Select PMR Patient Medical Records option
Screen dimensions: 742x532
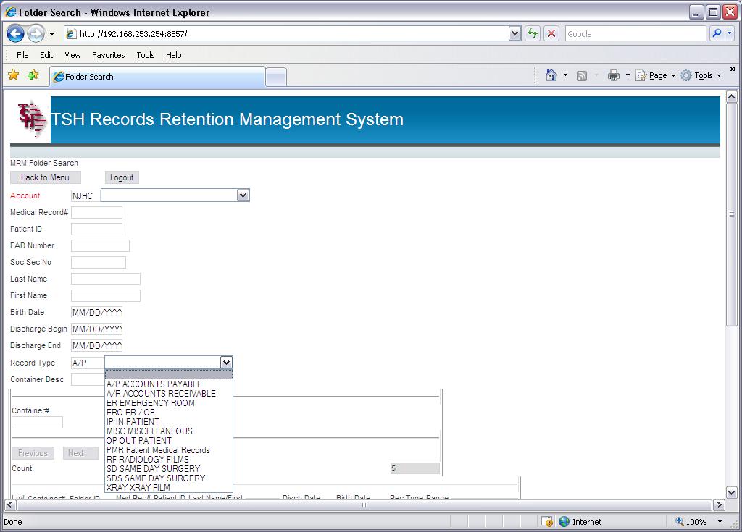169,449
